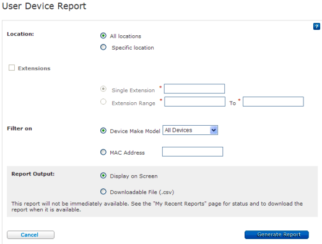Choose Display on Screen output
The height and width of the screenshot is (244, 322).
tap(103, 176)
